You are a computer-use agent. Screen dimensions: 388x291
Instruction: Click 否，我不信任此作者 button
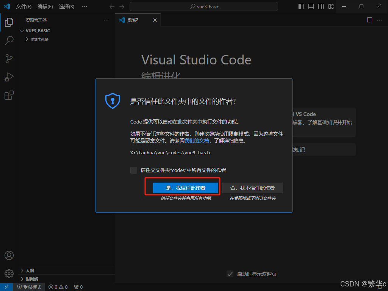[x=252, y=188]
